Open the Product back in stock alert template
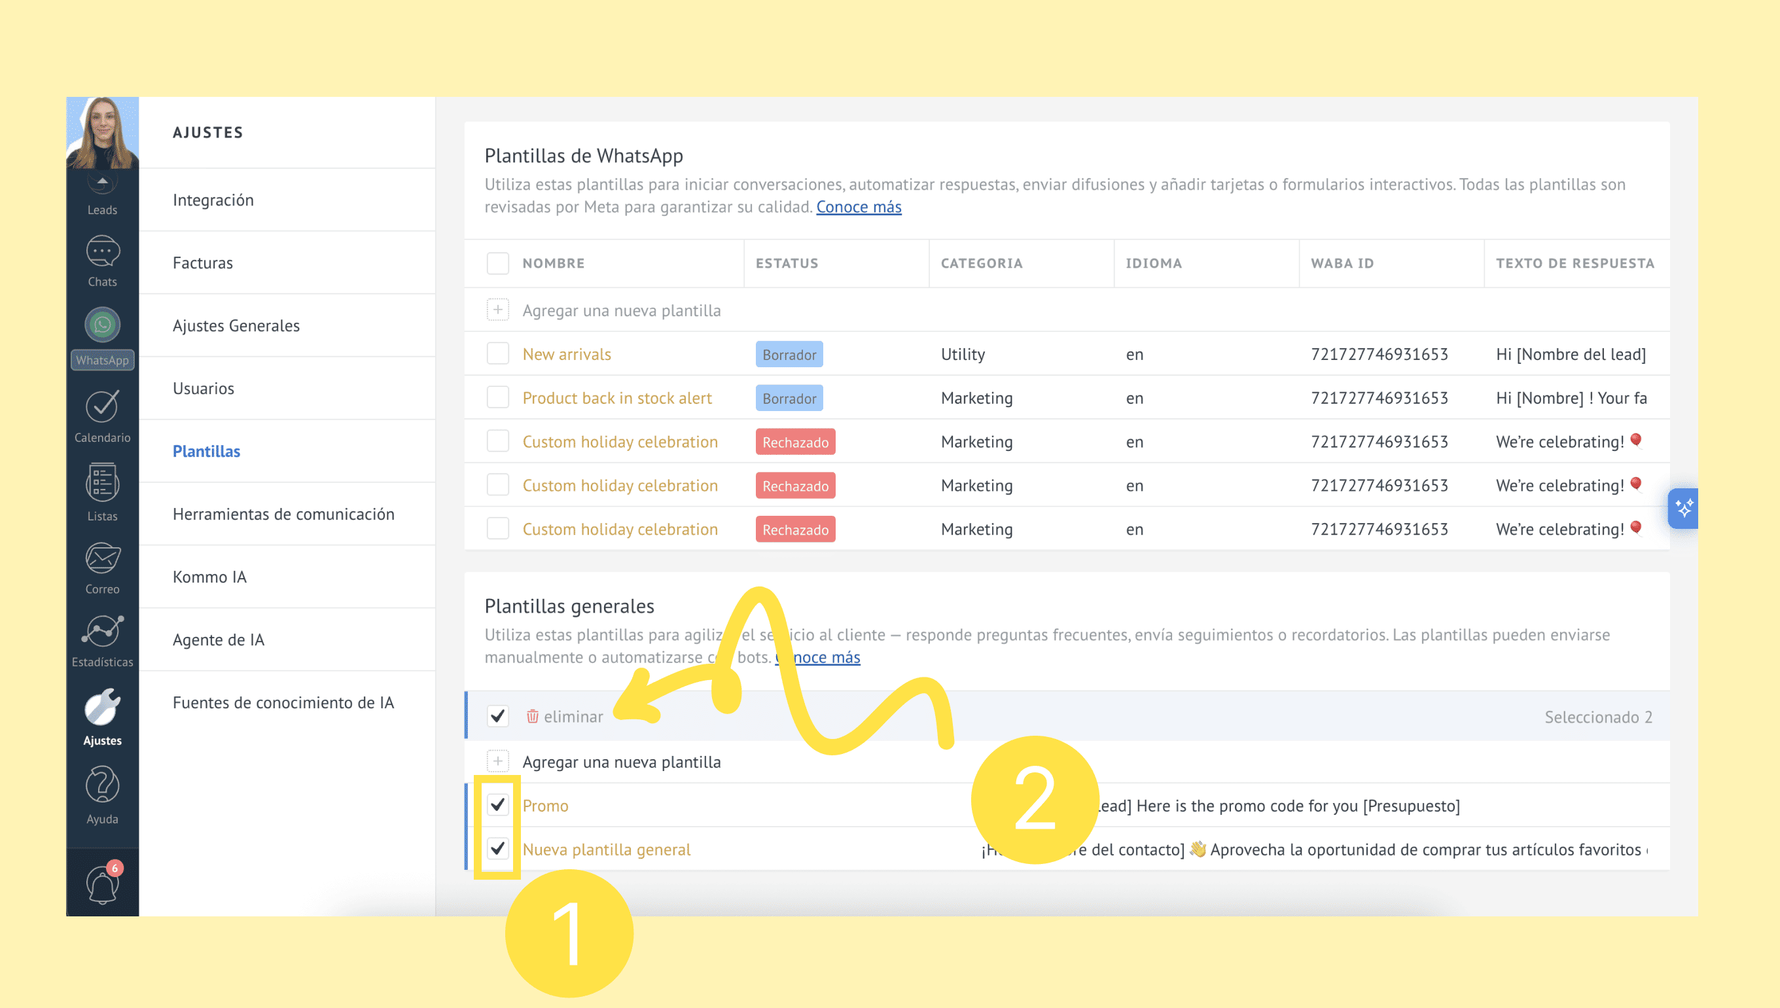1780x1008 pixels. tap(617, 398)
